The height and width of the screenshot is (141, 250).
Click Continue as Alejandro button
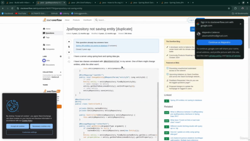[220, 42]
